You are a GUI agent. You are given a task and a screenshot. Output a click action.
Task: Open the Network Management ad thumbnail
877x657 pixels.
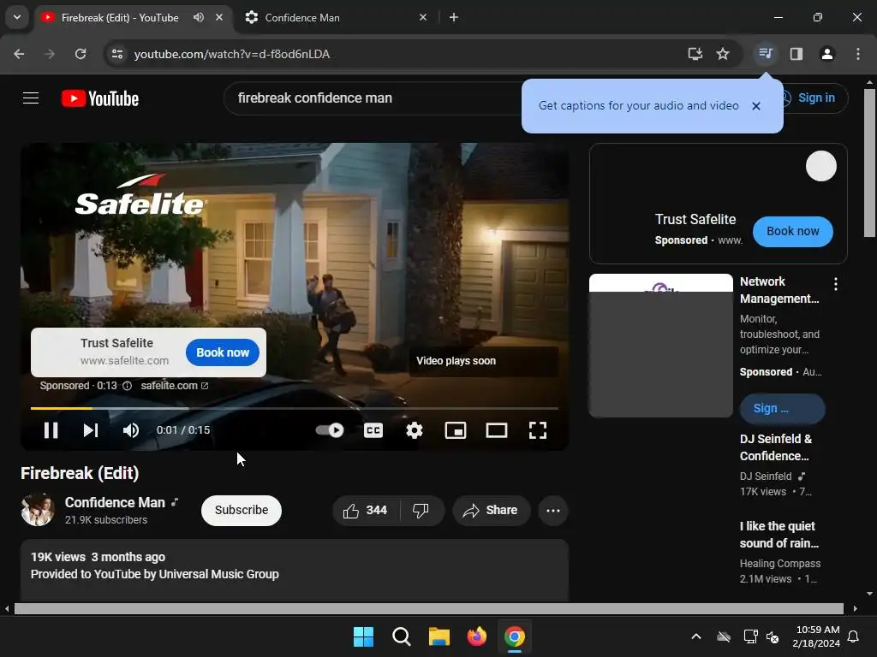click(660, 346)
